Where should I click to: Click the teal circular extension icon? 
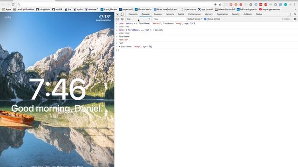coord(285,5)
